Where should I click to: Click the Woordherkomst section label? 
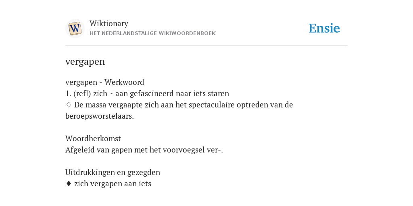pyautogui.click(x=93, y=138)
